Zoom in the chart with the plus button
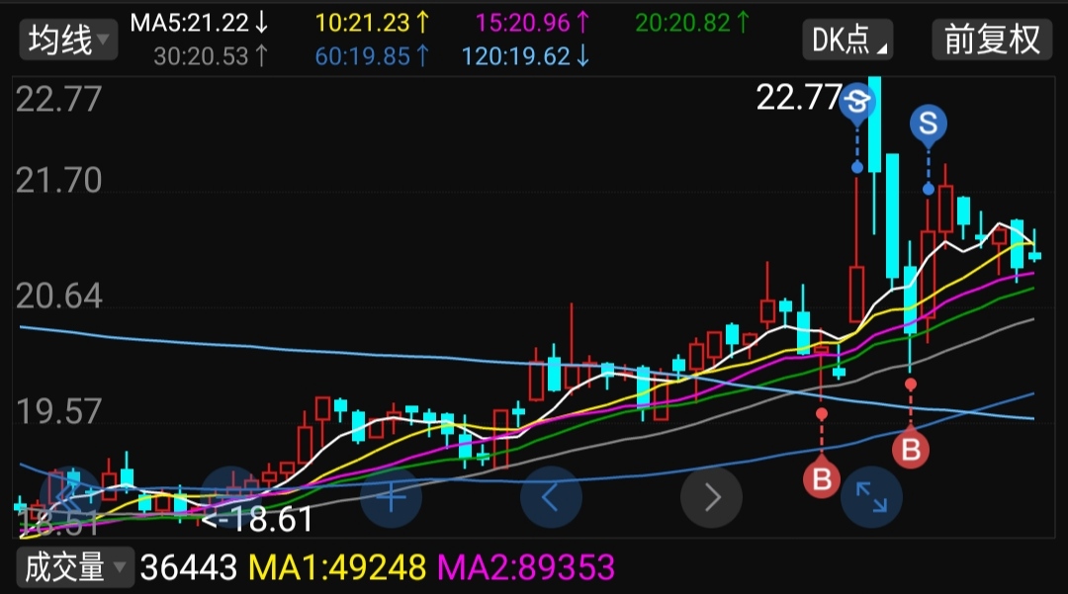 tap(391, 497)
